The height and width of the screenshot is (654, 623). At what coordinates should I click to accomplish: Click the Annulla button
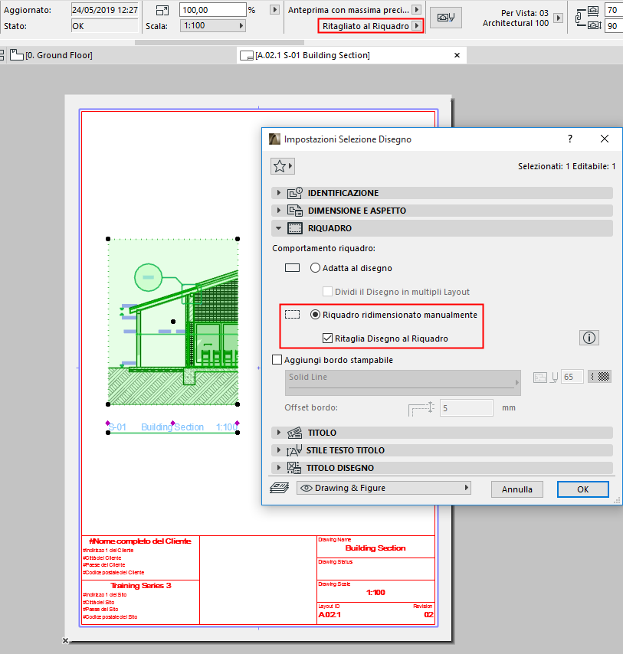517,489
